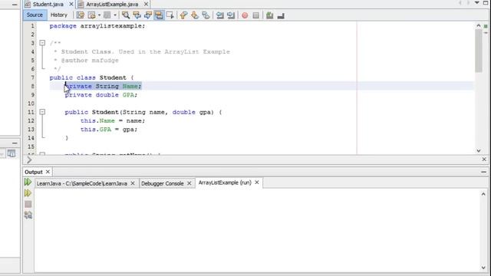Open the Forward history dropdown arrow
This screenshot has width=491, height=276.
(115, 15)
